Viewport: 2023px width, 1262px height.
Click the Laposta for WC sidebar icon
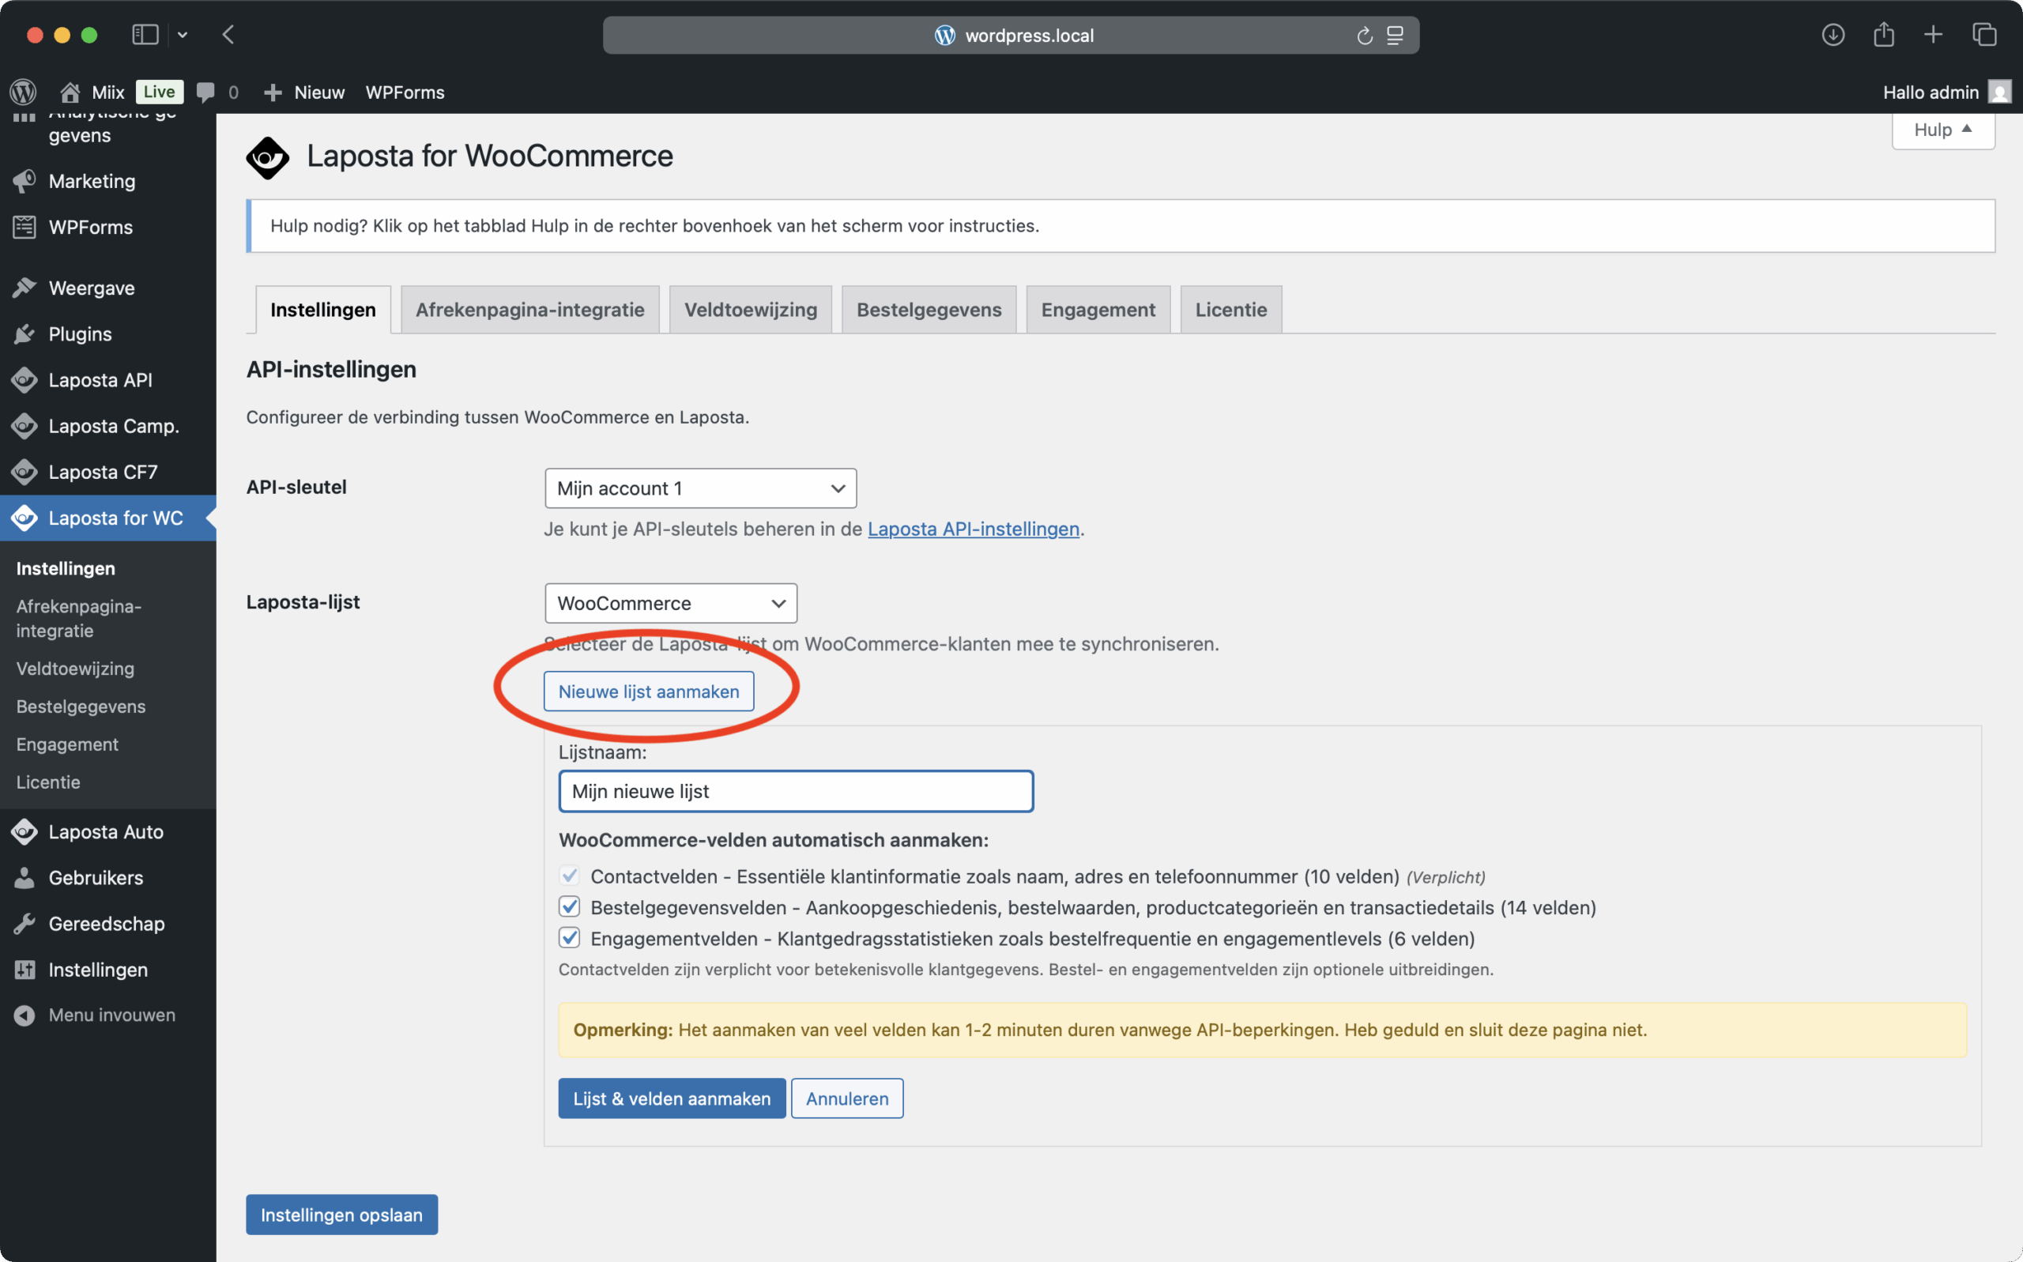24,518
